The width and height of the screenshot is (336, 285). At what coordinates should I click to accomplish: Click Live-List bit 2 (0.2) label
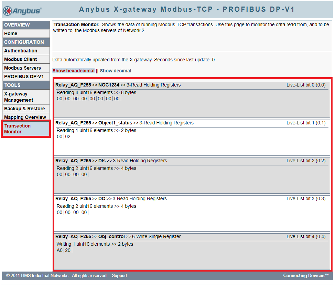coord(306,161)
